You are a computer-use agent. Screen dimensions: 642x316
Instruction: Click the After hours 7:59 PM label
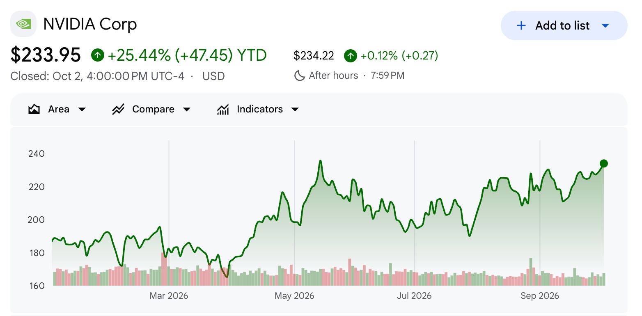click(356, 76)
